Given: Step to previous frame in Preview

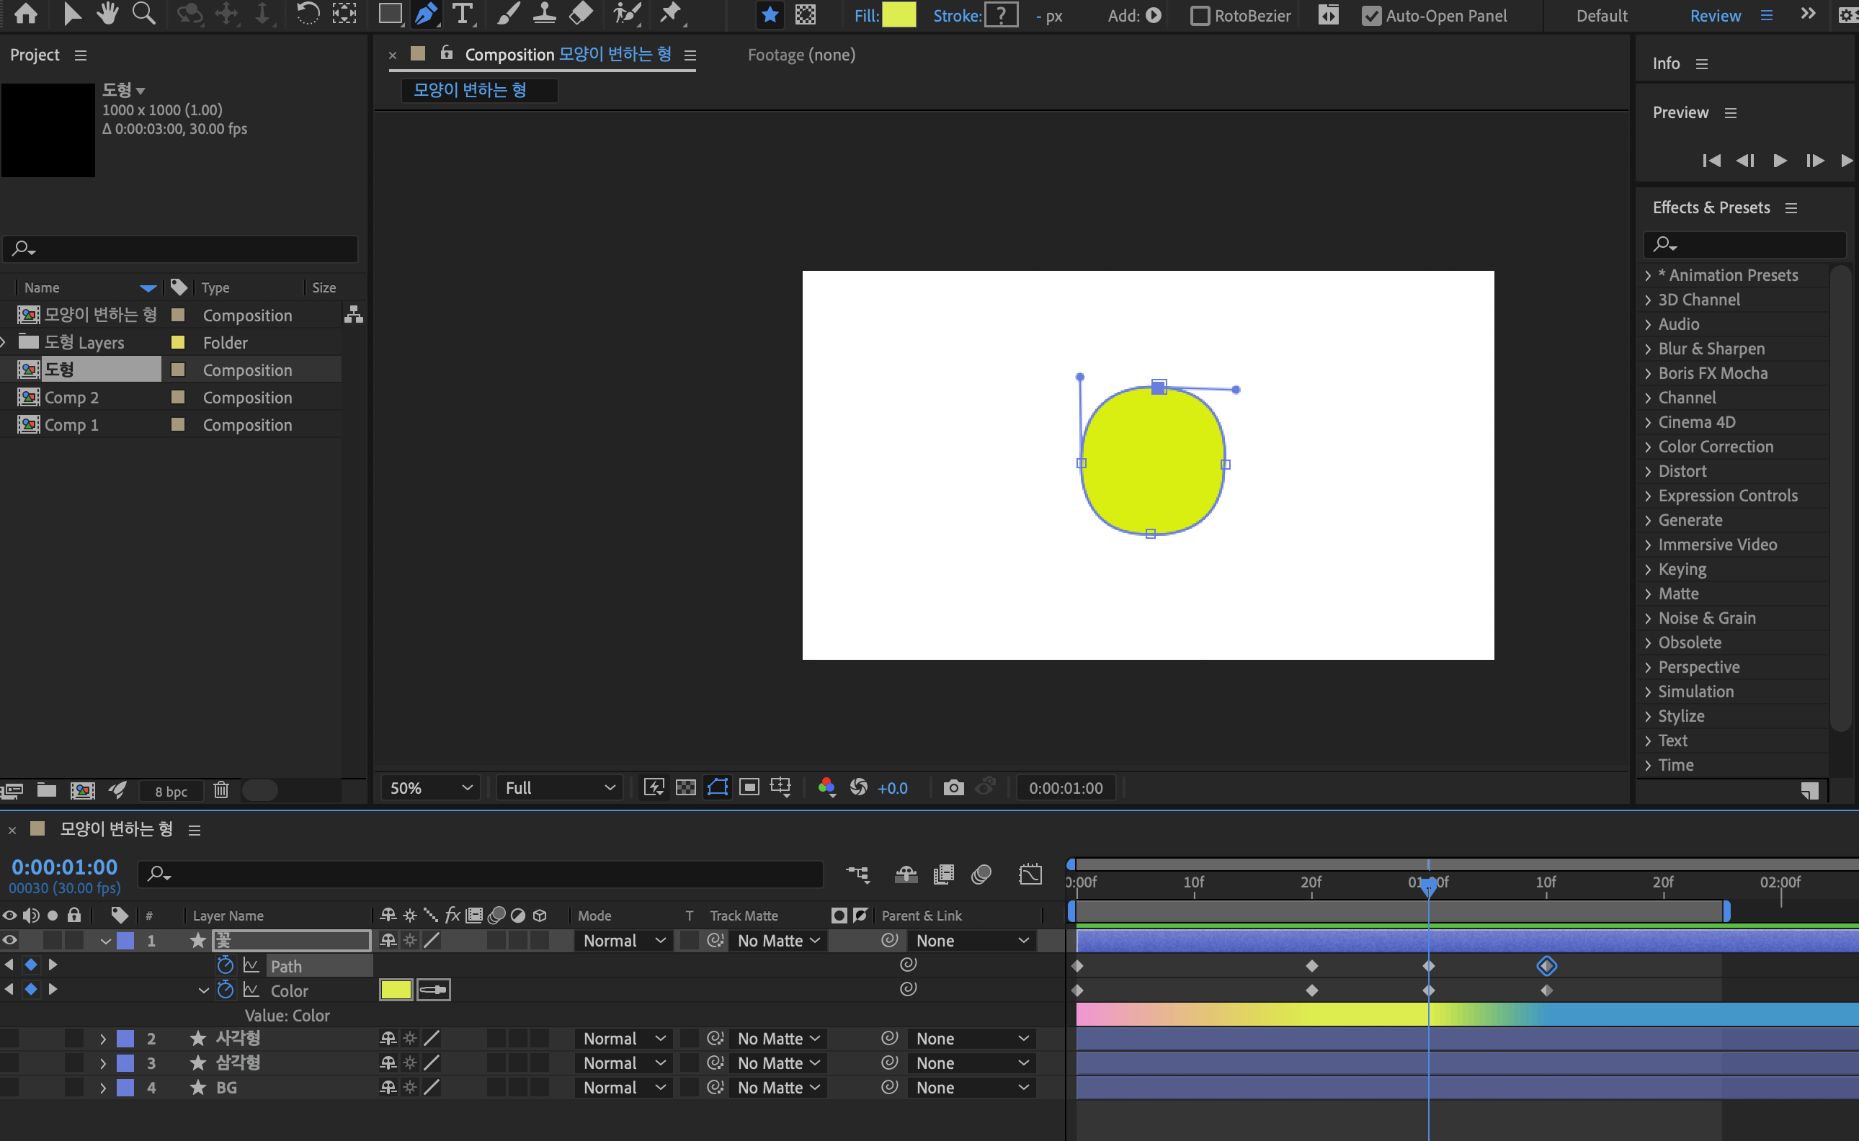Looking at the screenshot, I should coord(1745,161).
